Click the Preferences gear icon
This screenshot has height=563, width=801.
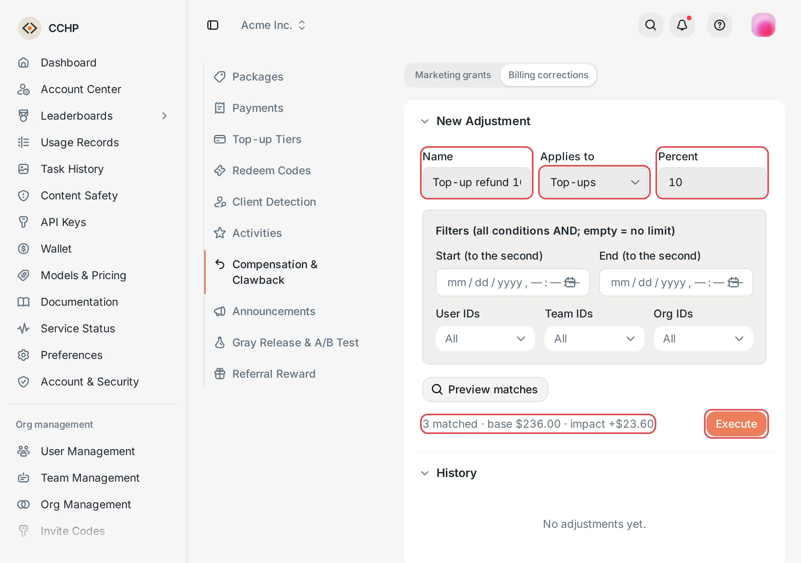[x=23, y=355]
